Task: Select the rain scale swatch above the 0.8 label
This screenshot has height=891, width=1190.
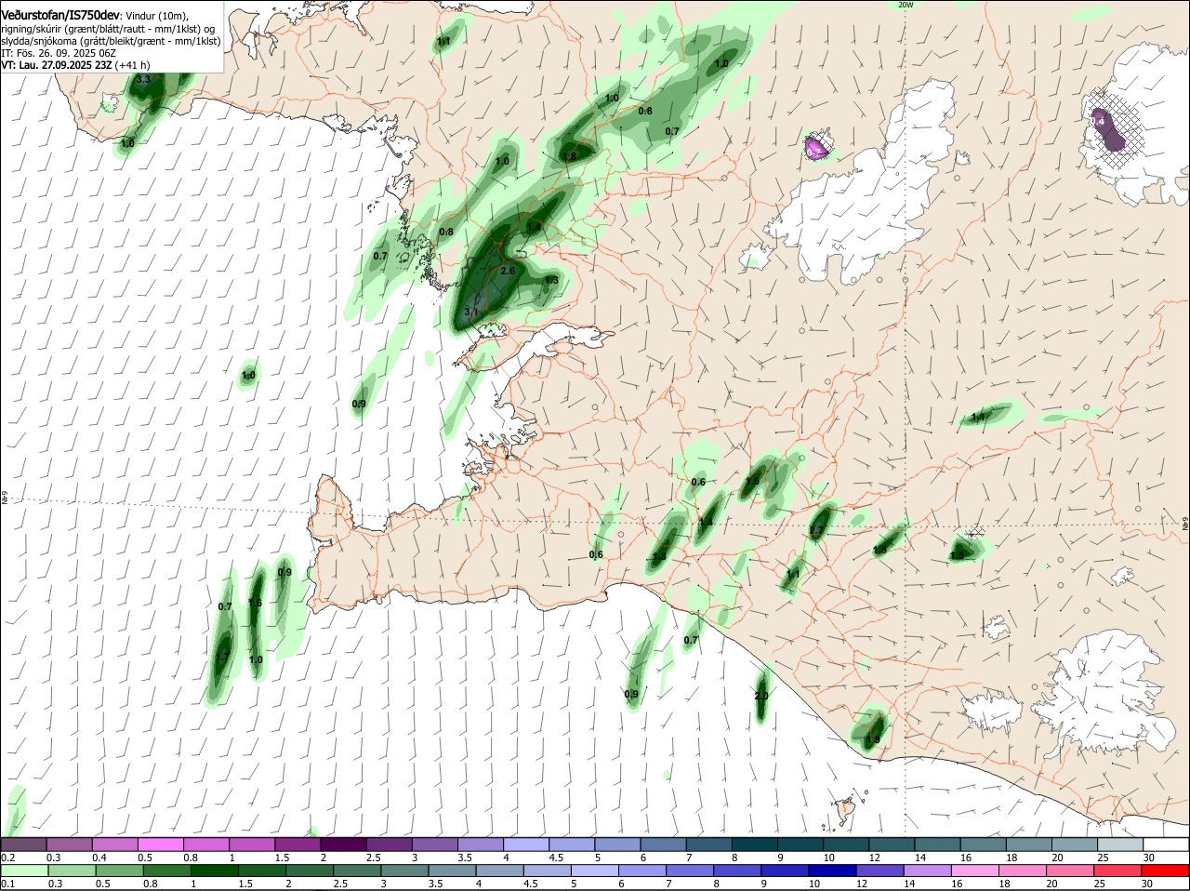Action: (166, 871)
